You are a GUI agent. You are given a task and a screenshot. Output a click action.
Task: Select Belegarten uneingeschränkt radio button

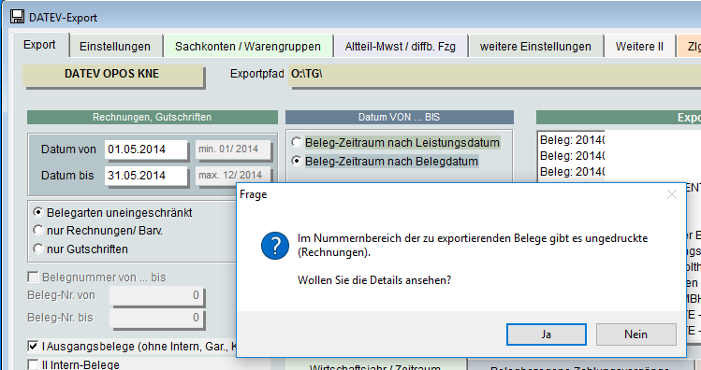click(x=38, y=212)
